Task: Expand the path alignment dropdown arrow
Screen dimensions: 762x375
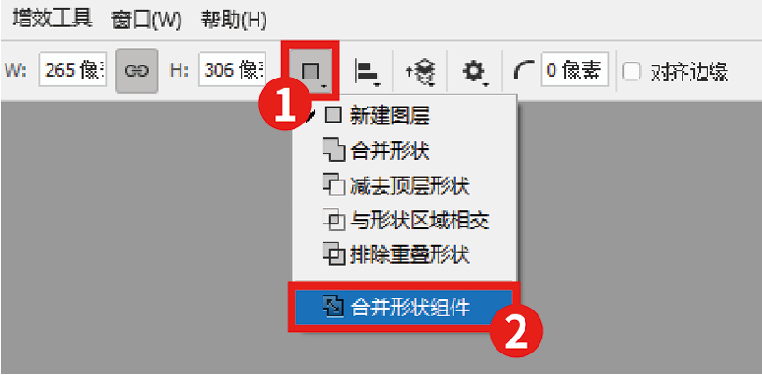Action: (377, 84)
